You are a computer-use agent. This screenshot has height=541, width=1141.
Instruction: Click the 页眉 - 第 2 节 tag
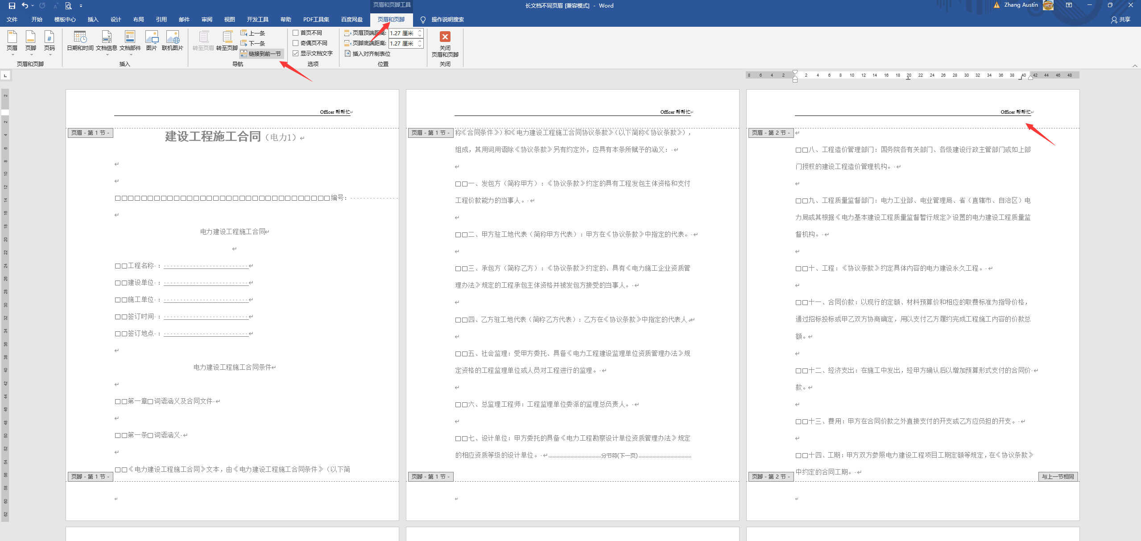(x=771, y=133)
